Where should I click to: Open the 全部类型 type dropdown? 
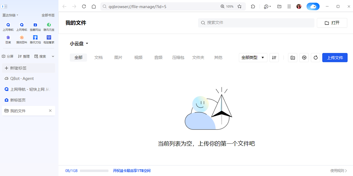[253, 57]
